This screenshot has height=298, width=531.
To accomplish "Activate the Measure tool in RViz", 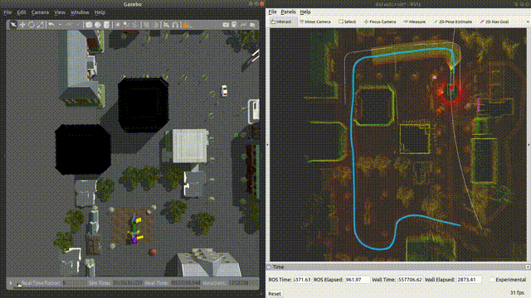I will 414,22.
